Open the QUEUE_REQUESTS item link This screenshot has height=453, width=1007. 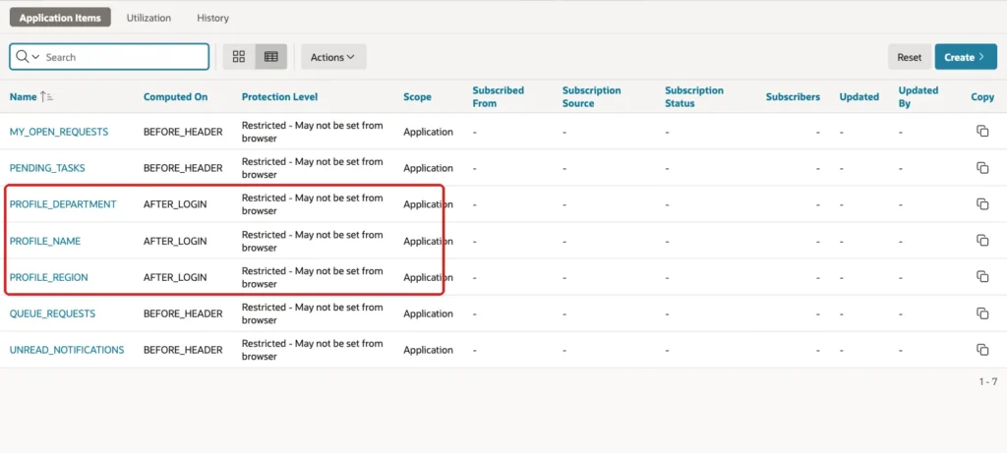point(52,313)
